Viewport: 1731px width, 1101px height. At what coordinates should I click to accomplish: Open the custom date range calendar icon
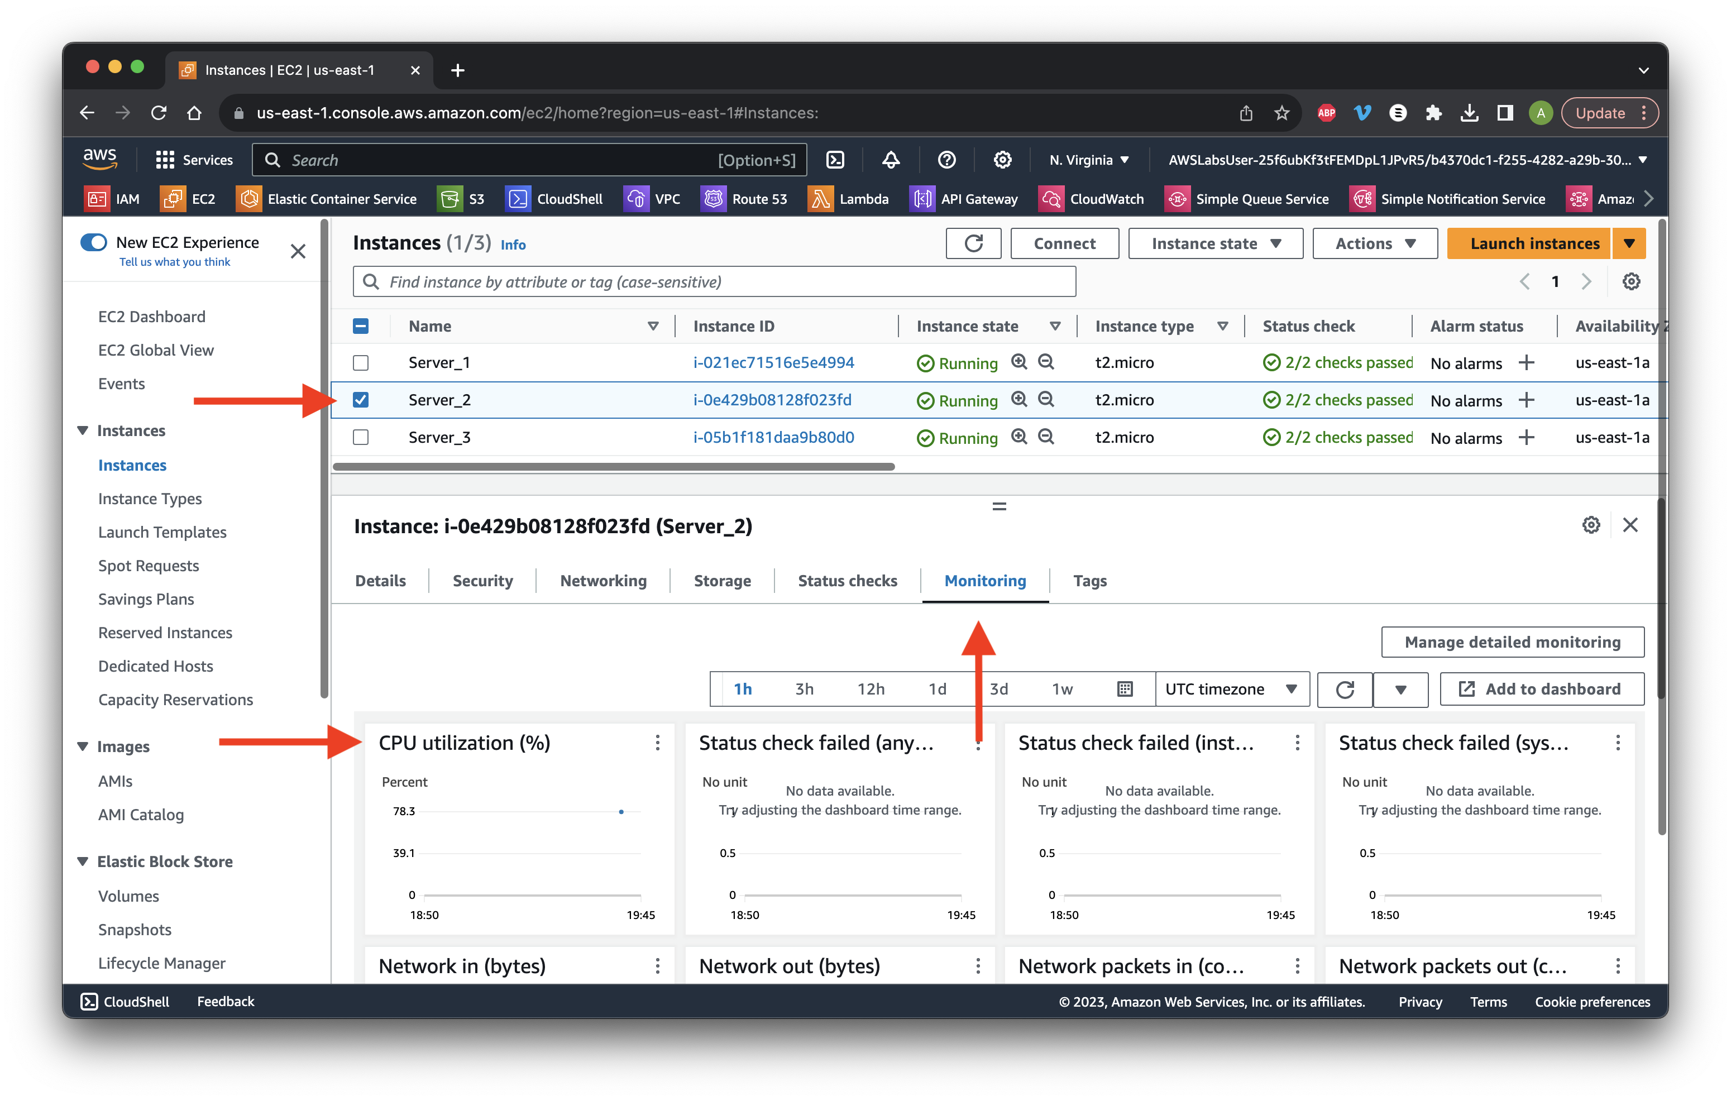[1124, 689]
